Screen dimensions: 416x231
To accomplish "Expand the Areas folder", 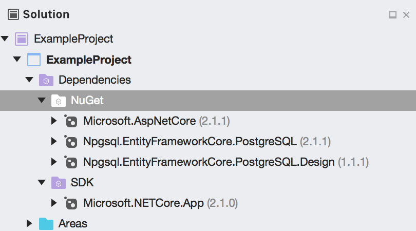I will (x=29, y=224).
